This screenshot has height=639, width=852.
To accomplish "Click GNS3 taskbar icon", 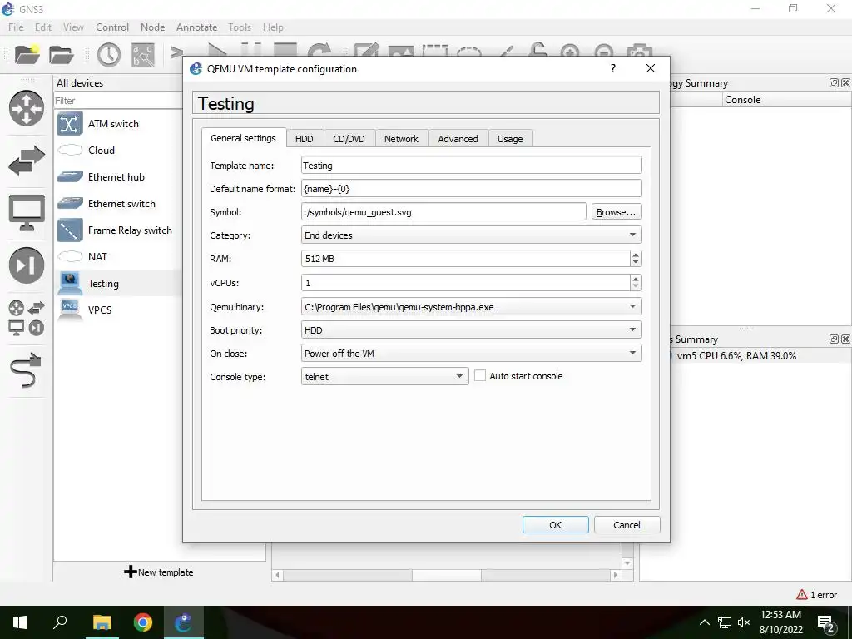I will [183, 622].
